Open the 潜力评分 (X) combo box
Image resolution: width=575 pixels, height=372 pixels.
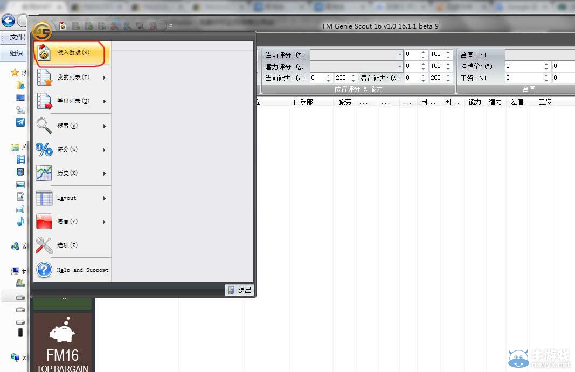[356, 66]
